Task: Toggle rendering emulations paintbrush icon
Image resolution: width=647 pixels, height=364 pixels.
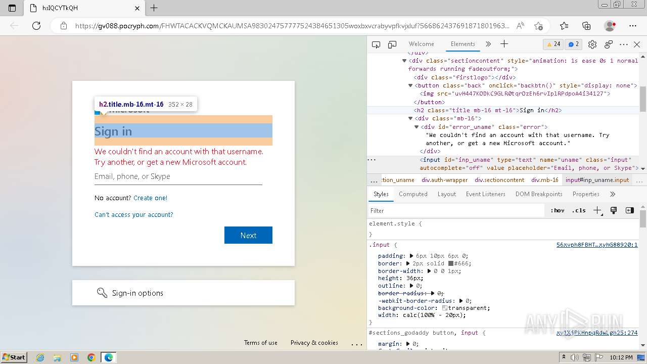Action: tap(614, 211)
